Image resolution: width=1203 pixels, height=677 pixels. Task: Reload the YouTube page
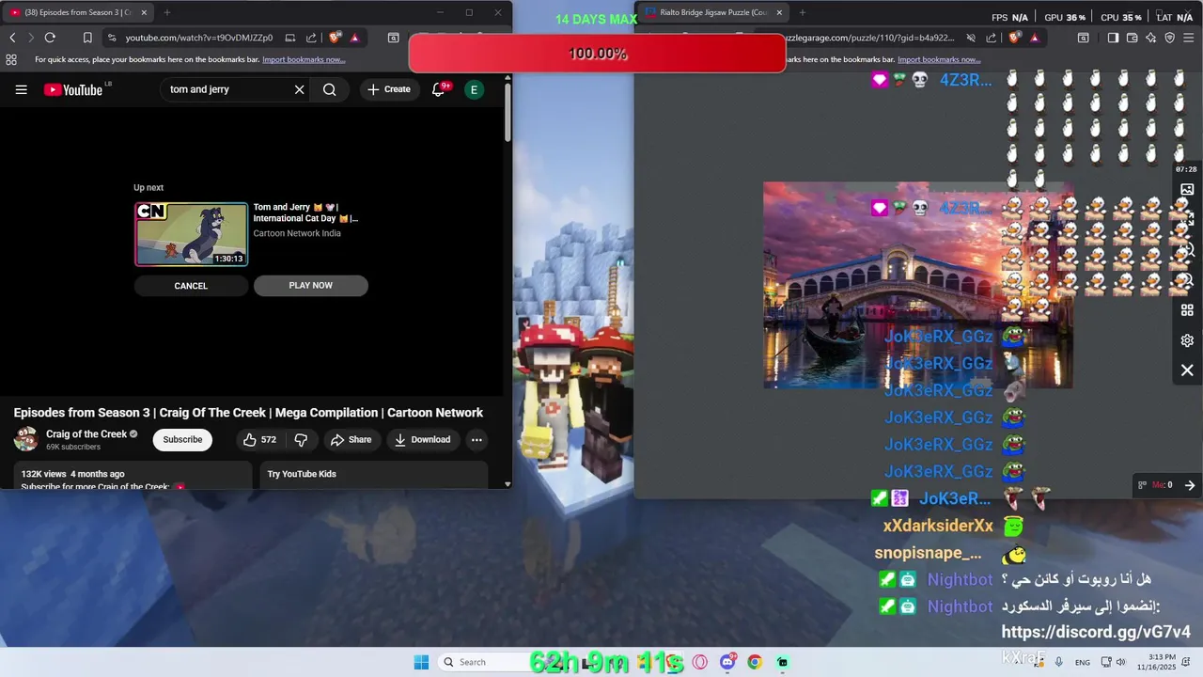coord(50,38)
